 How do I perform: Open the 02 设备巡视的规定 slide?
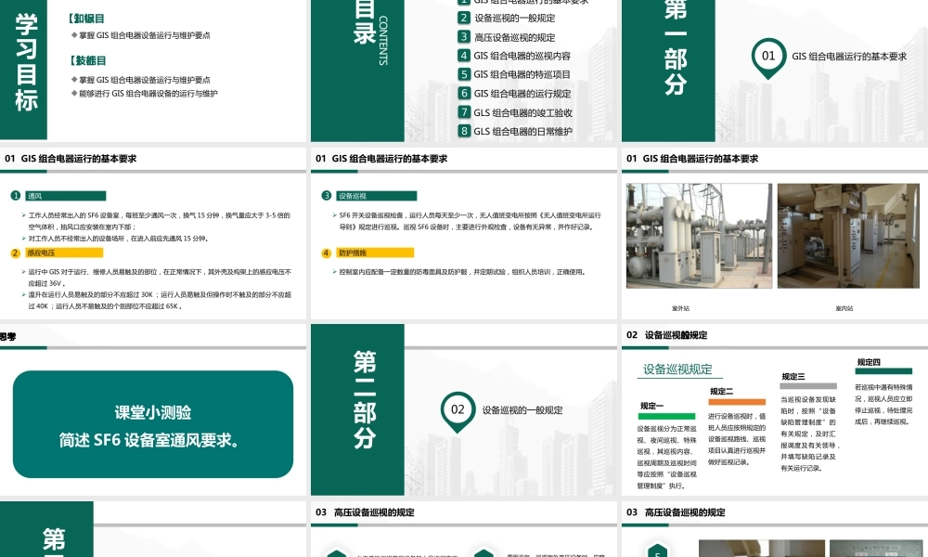[x=775, y=409]
